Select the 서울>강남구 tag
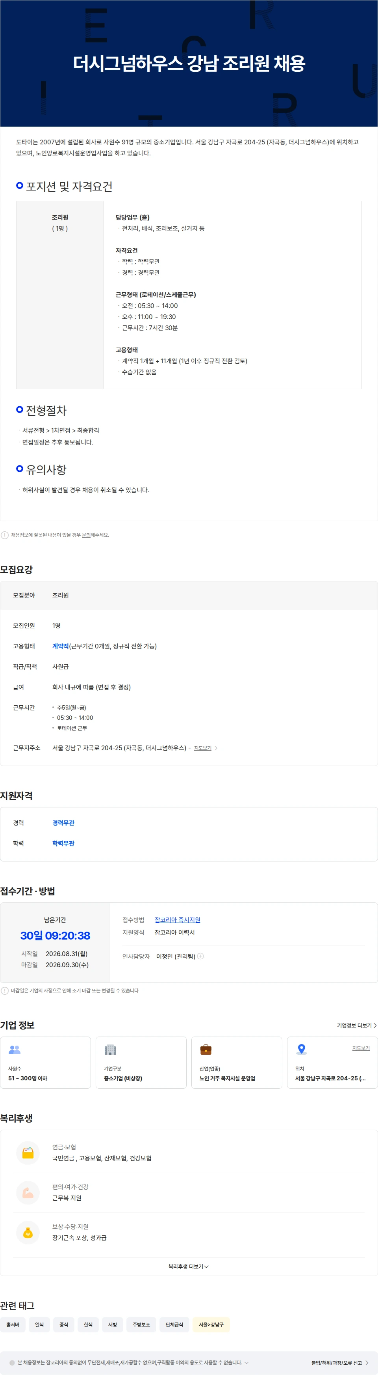 pos(211,1324)
